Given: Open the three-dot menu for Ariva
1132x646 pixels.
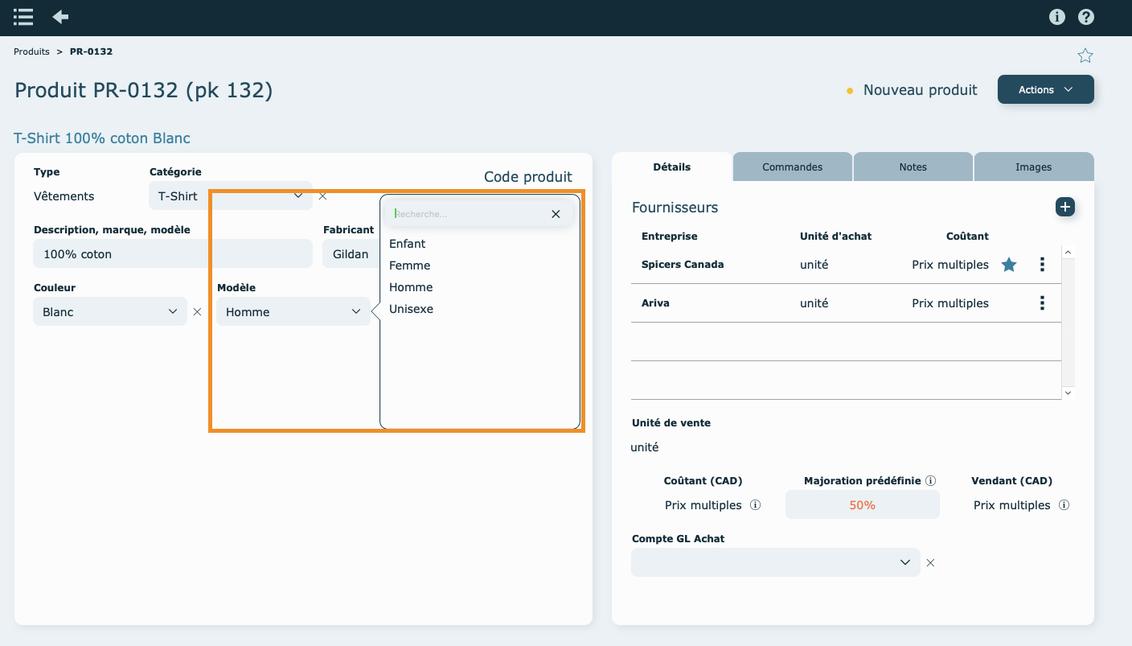Looking at the screenshot, I should click(x=1042, y=303).
